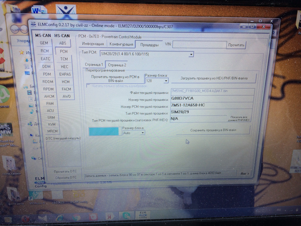
Task: Select the TCM module button
Action: coord(64,59)
